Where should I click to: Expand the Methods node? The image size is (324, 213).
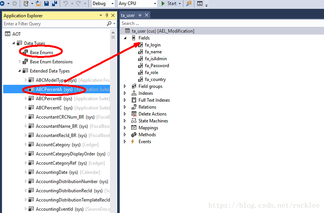[x=125, y=135]
